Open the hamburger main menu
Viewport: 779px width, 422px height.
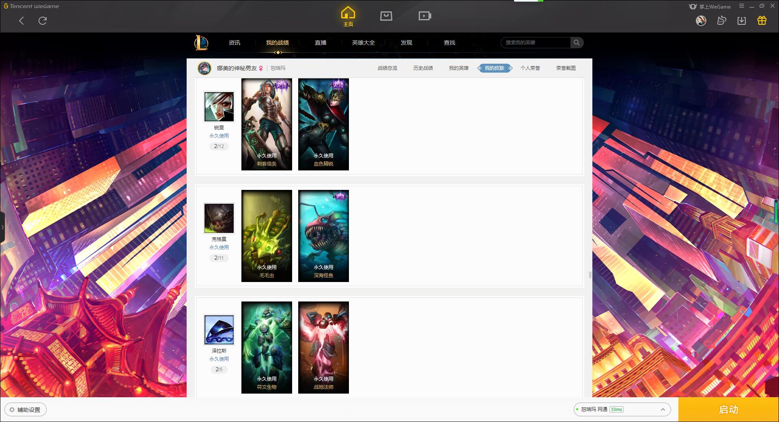tap(742, 6)
